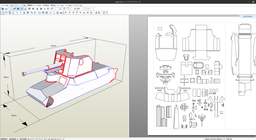Click the ライセンス menu item
Viewport: 256px width, 140px height.
(77, 5)
